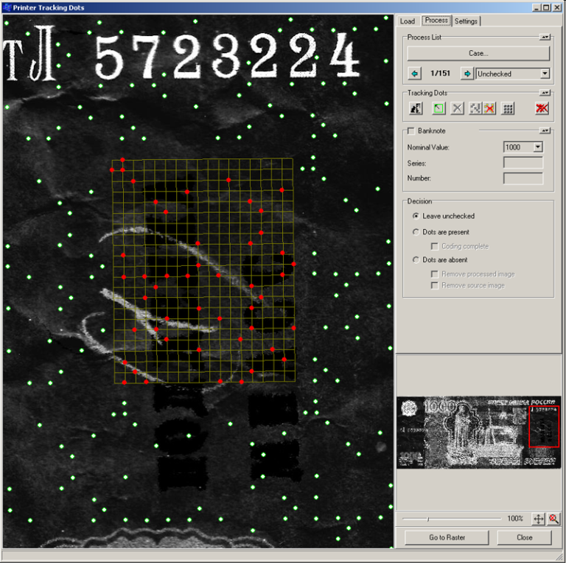Open the Nominal Value dropdown
The height and width of the screenshot is (563, 566).
[x=537, y=147]
